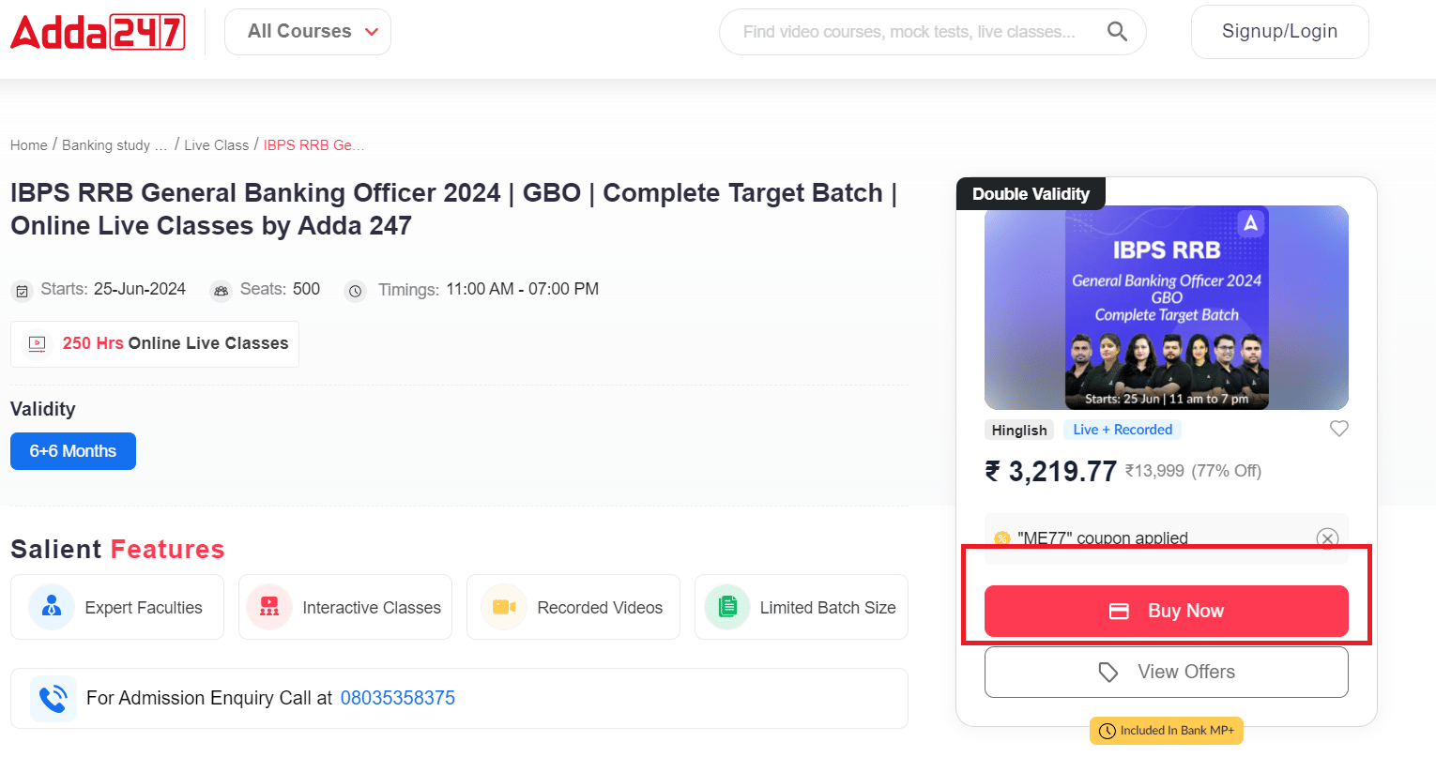Click the Limited Batch Size icon
This screenshot has width=1436, height=757.
pyautogui.click(x=727, y=608)
